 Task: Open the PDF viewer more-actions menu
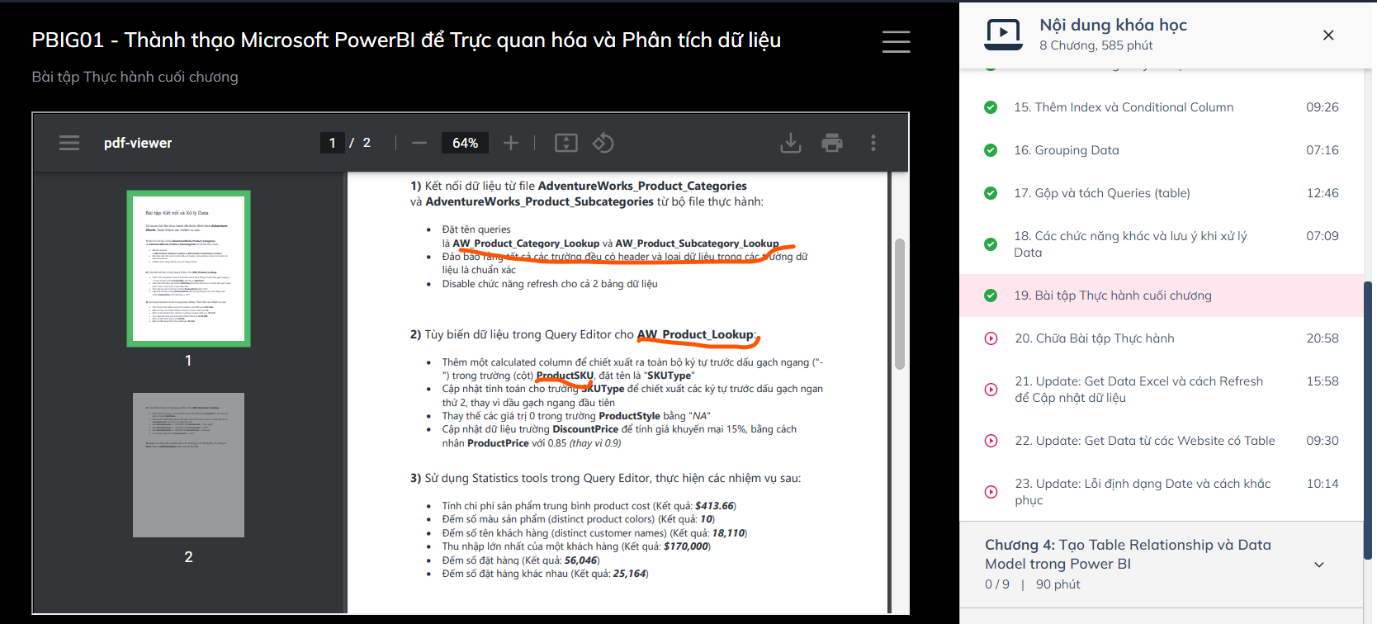(873, 143)
